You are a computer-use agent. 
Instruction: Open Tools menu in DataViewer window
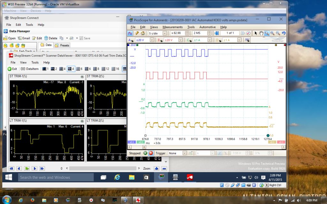35,62
